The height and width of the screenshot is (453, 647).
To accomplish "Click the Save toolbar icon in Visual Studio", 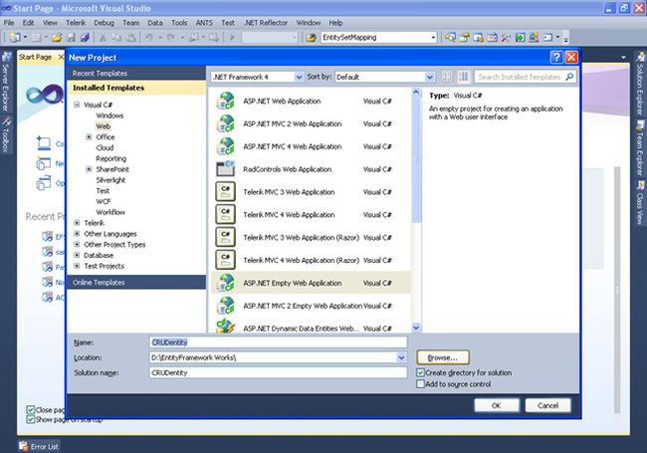I will [x=71, y=38].
